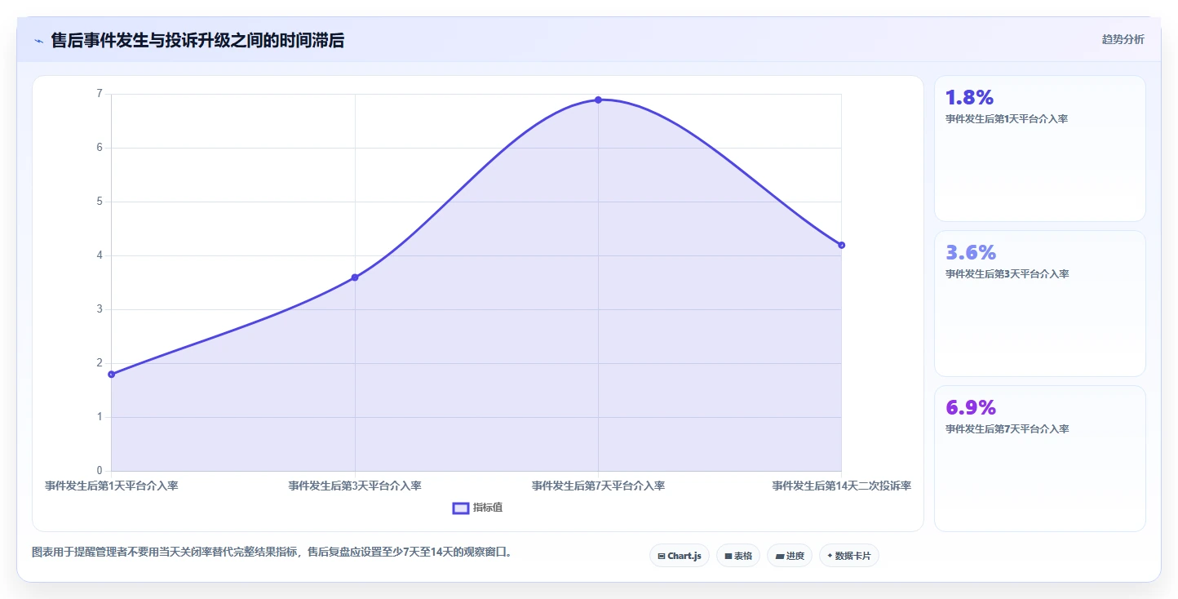Click y-axis tick label 7
Screen dimensions: 1178x599
click(x=100, y=94)
